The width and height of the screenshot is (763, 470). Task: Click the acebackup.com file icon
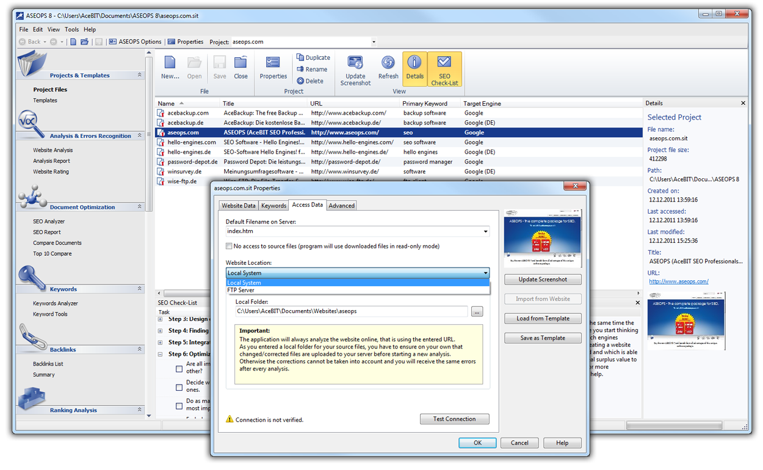point(161,113)
